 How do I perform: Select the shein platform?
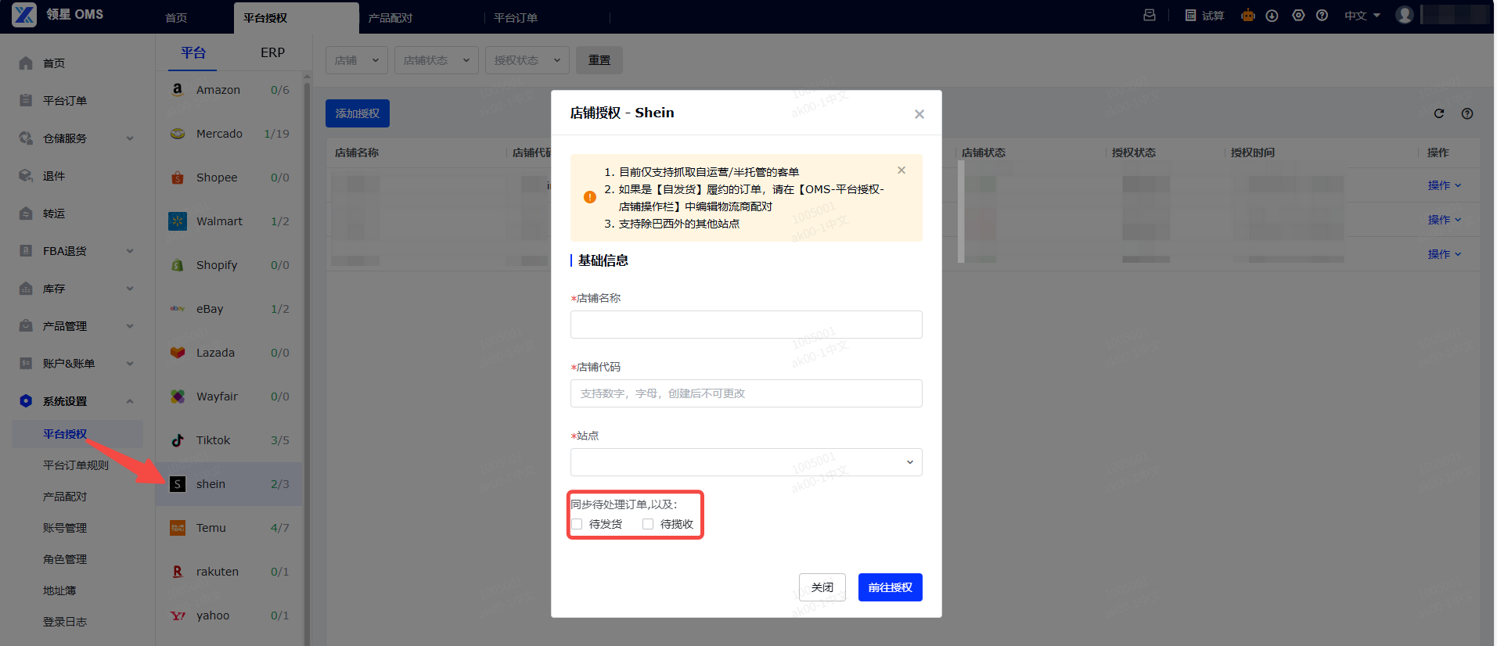[x=229, y=484]
